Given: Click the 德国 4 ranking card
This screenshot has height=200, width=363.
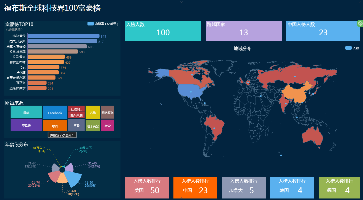Looking at the screenshot, I should tap(339, 188).
